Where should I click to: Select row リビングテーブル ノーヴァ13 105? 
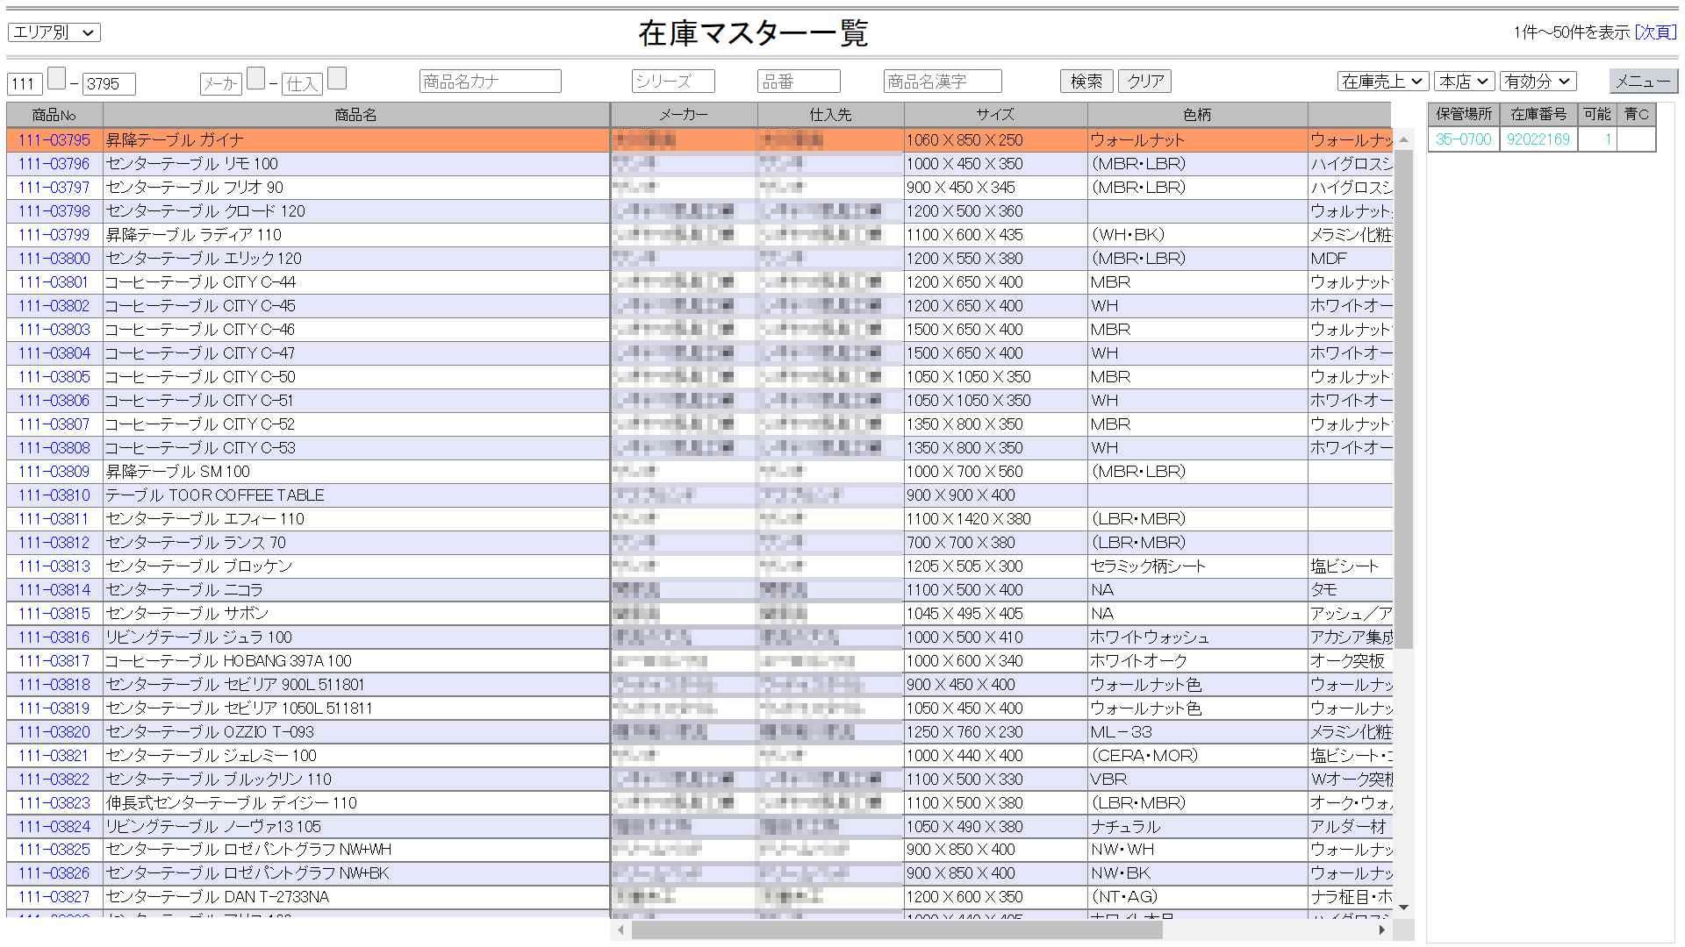pyautogui.click(x=699, y=827)
